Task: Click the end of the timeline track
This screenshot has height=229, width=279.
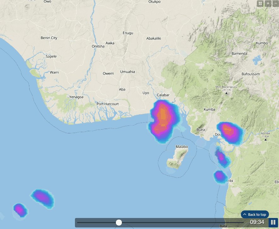Action: pyautogui.click(x=243, y=222)
